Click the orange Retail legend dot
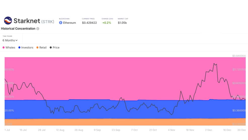The height and width of the screenshot is (140, 248). point(37,48)
